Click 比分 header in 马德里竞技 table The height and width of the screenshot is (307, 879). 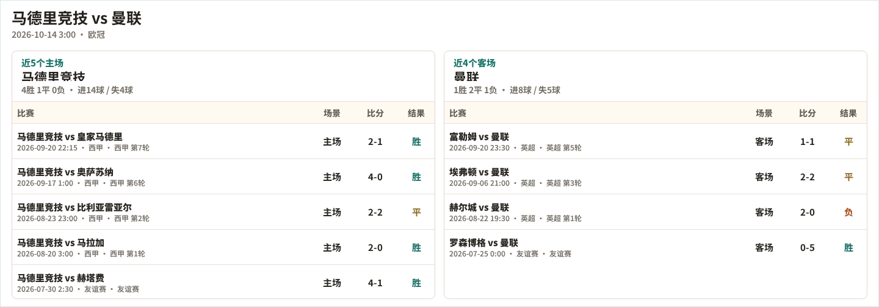coord(375,113)
